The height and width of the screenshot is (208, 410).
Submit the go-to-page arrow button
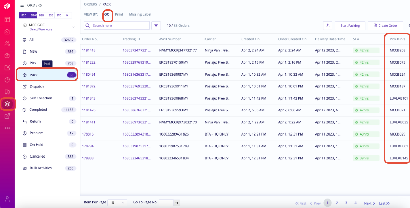[x=176, y=203]
